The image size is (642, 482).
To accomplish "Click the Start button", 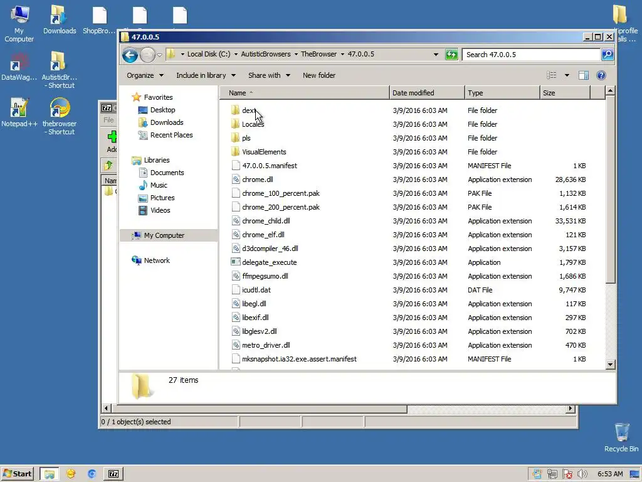I will (17, 474).
